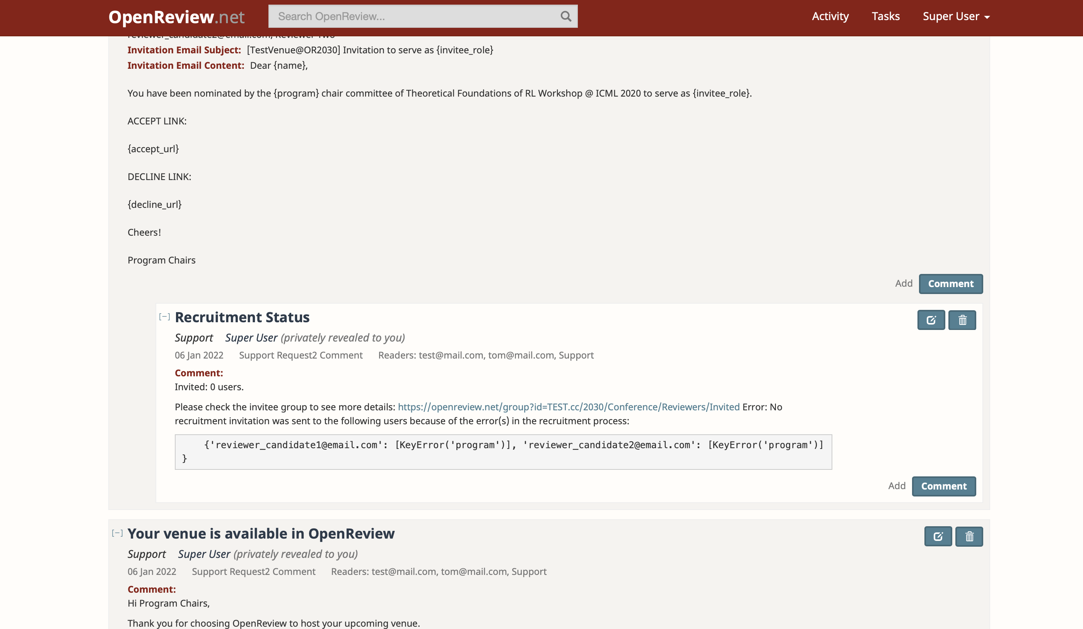Click the OpenReview.net logo
This screenshot has width=1083, height=629.
(176, 16)
